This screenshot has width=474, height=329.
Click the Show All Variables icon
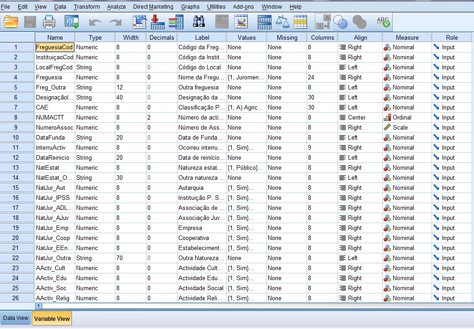click(x=359, y=22)
